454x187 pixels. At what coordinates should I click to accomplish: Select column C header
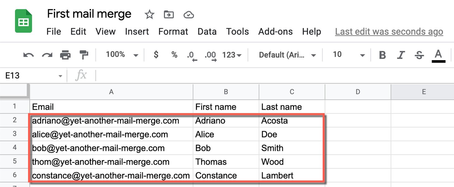[292, 92]
